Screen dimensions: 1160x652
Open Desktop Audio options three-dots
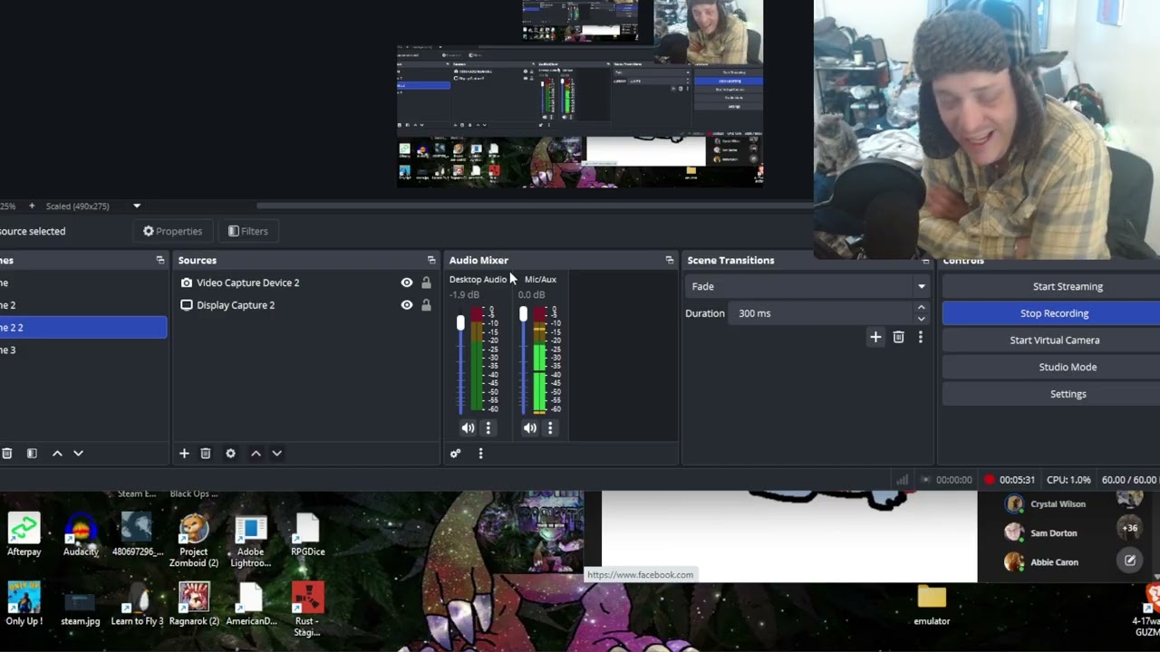pyautogui.click(x=488, y=427)
